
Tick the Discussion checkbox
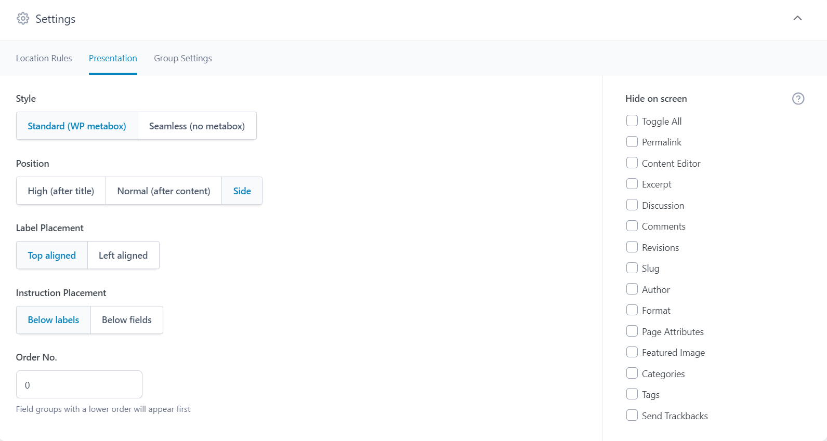[632, 205]
